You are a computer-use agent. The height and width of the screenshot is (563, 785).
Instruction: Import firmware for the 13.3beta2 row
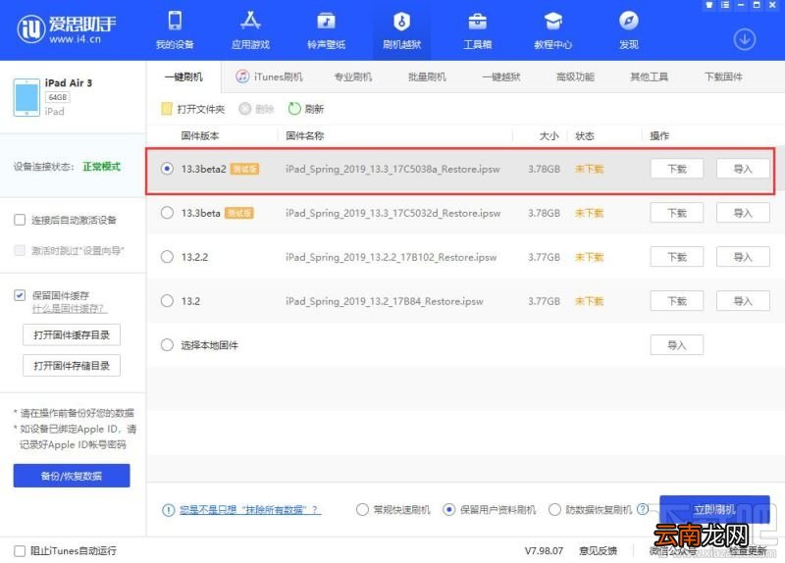pyautogui.click(x=743, y=169)
